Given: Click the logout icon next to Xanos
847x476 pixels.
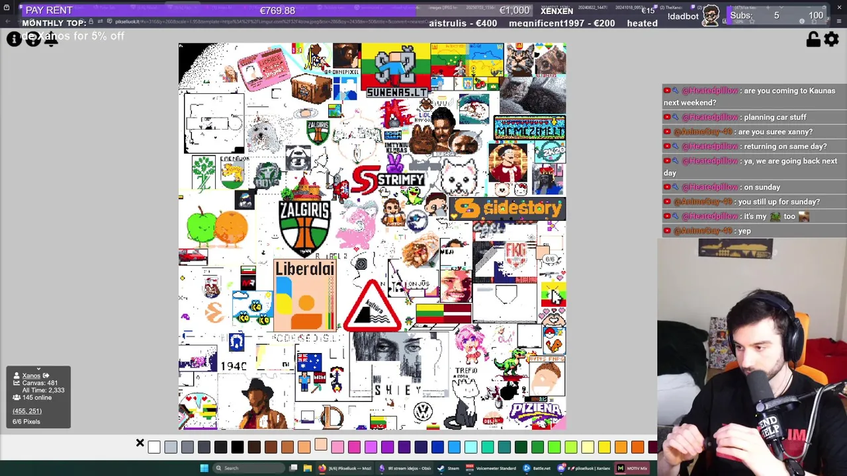Looking at the screenshot, I should (x=46, y=376).
